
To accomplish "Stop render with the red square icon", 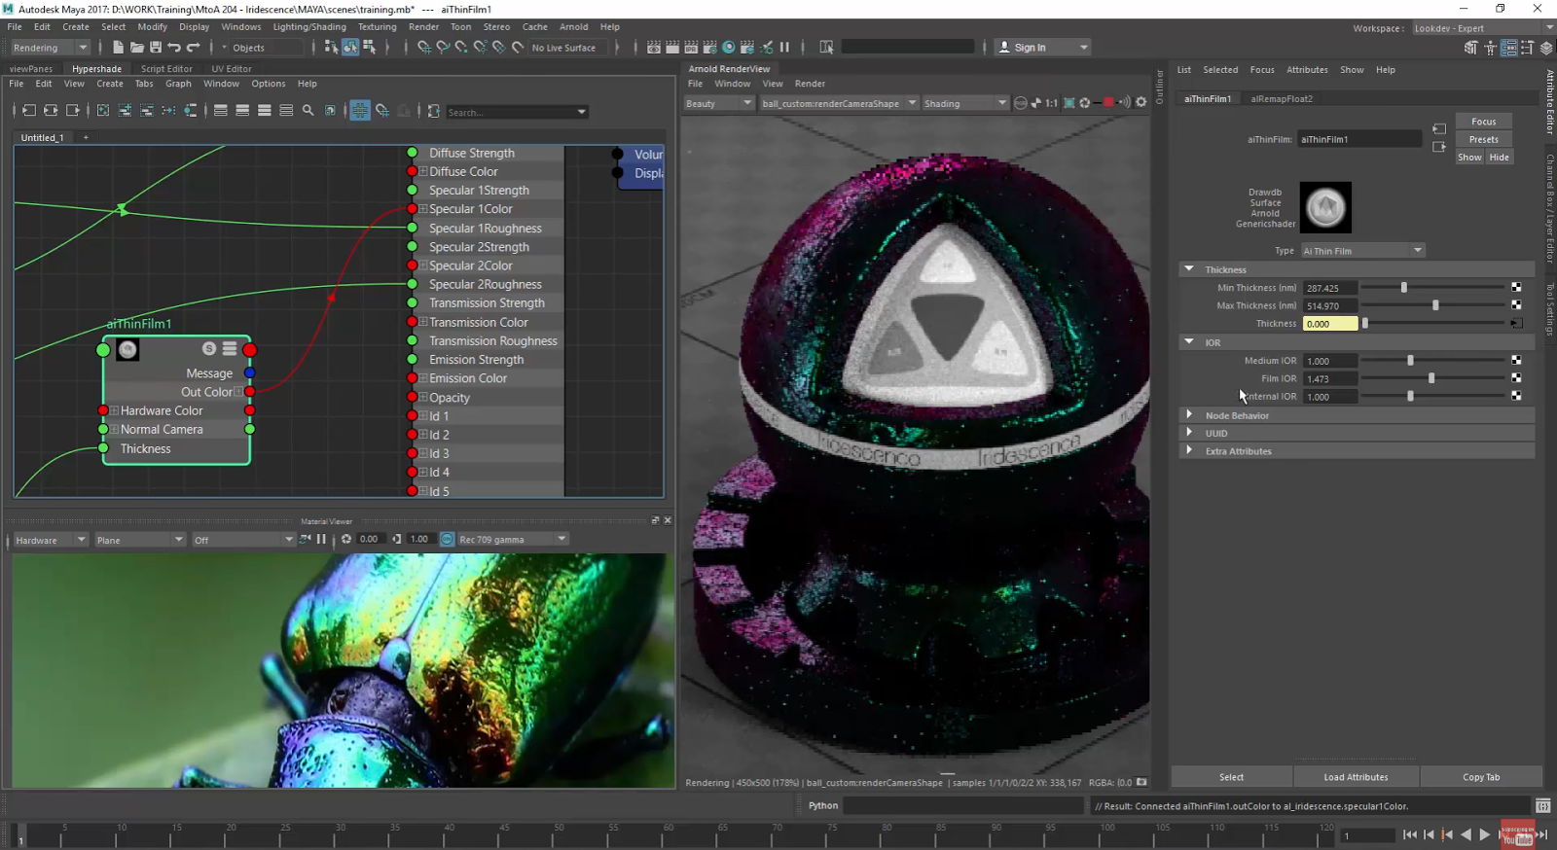I will tap(1108, 103).
